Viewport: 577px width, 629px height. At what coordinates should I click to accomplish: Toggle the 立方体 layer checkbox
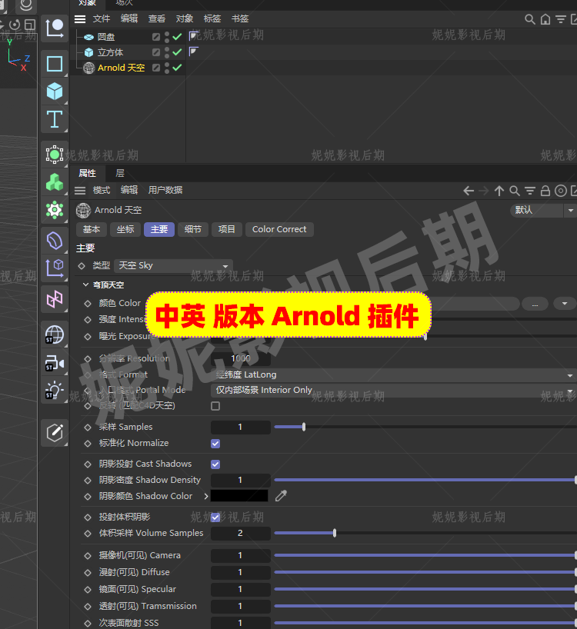click(x=156, y=52)
